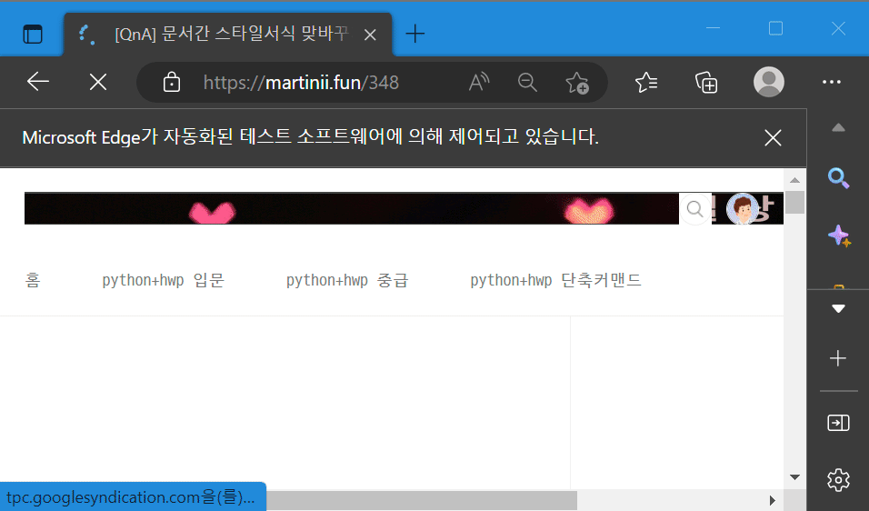This screenshot has height=511, width=869.
Task: Minimize the Edge window
Action: click(713, 27)
